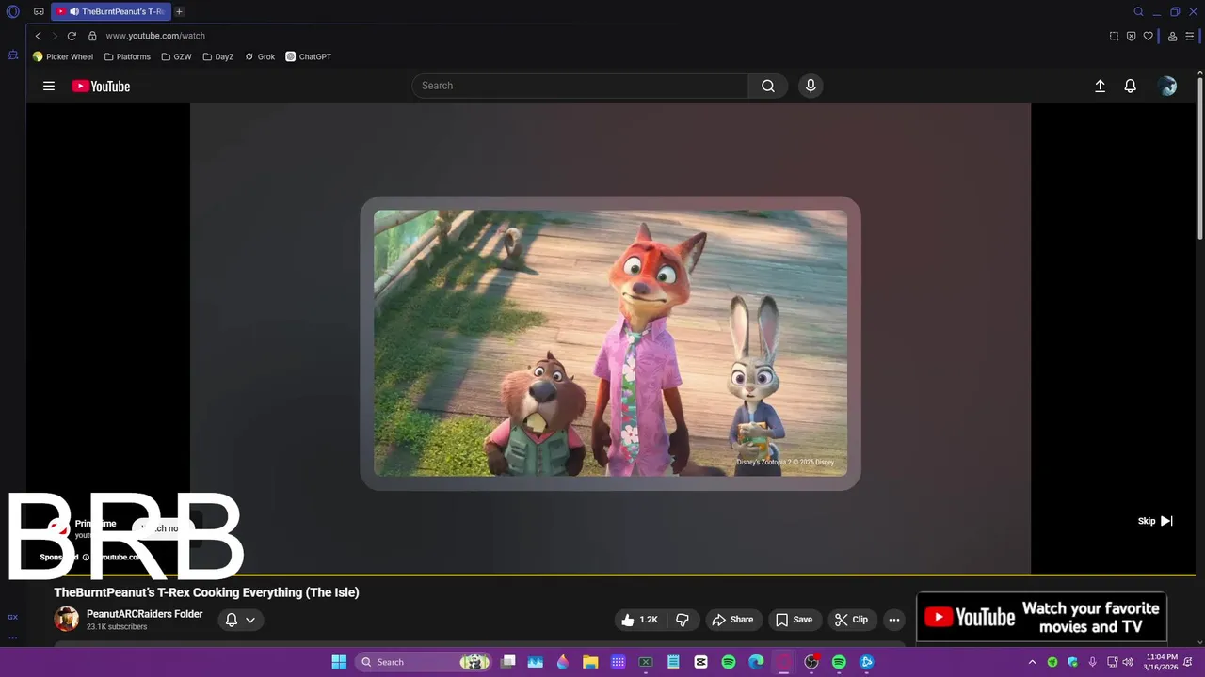Open the Watch your favorite movies banner
The image size is (1205, 677).
(x=1041, y=617)
